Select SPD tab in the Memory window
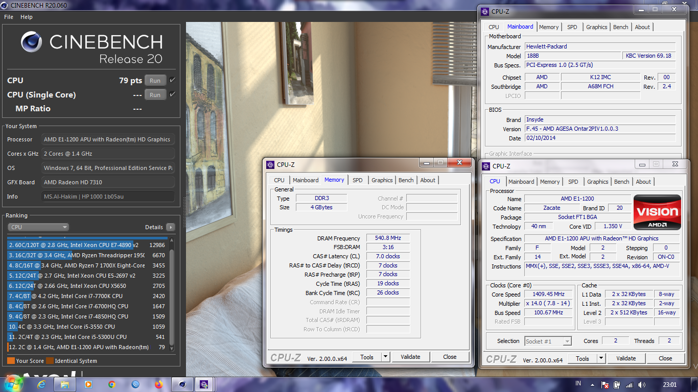 (x=358, y=180)
